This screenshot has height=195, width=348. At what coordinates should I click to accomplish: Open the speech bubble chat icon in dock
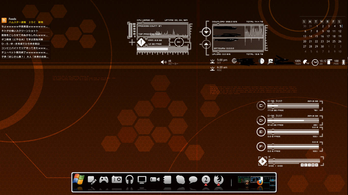[x=193, y=180]
